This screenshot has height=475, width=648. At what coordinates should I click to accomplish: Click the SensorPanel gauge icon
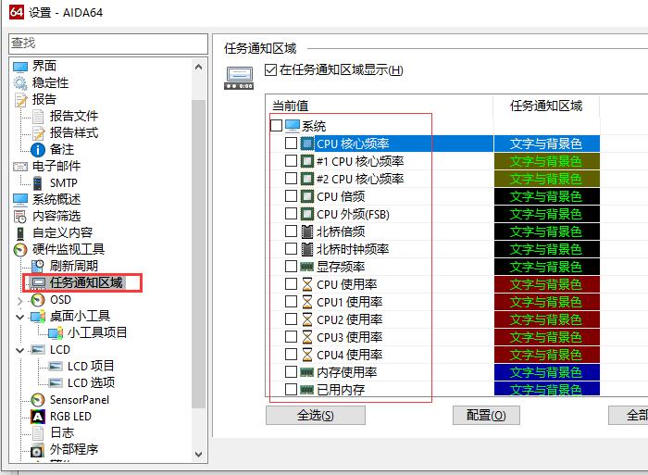pos(38,400)
